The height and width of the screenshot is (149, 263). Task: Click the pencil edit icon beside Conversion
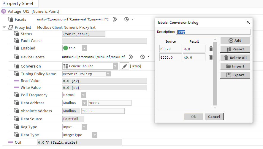(124, 66)
